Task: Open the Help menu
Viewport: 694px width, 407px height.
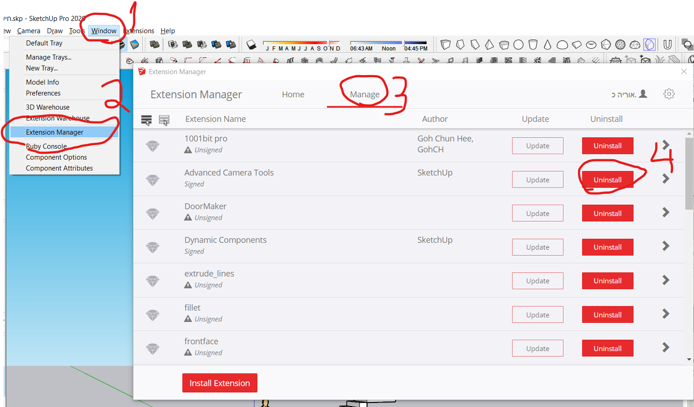Action: click(168, 31)
